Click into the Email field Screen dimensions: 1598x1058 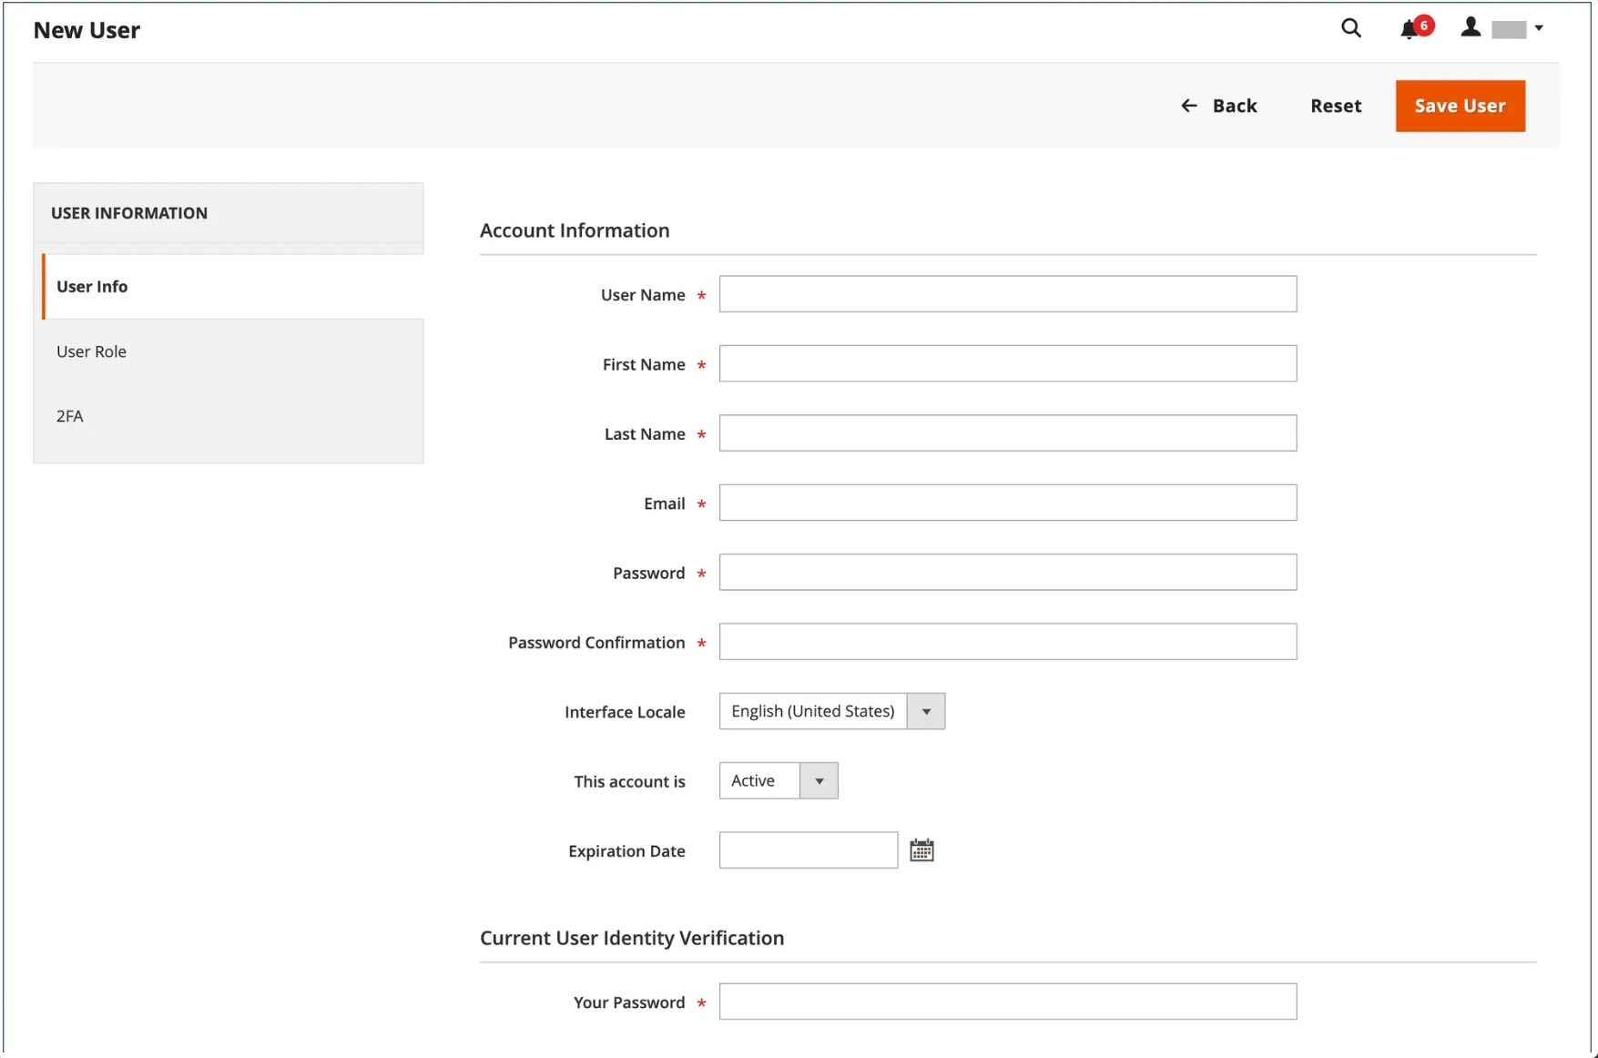pos(1007,503)
